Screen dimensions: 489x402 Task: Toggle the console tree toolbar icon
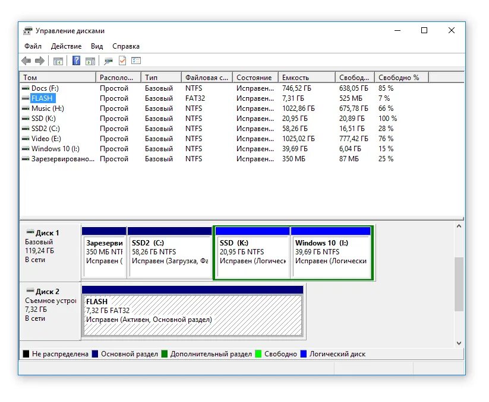[58, 61]
